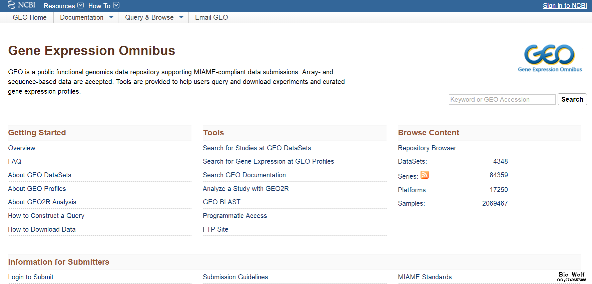
Task: Open the MIAME Standards link
Action: [425, 277]
